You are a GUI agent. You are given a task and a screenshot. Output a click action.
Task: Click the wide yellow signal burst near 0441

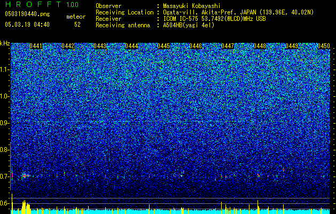26,207
